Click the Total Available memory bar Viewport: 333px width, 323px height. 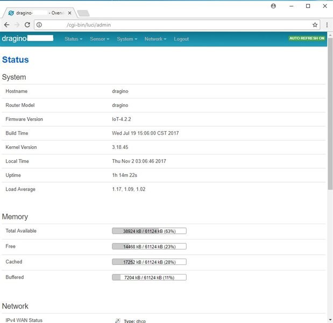click(x=149, y=231)
